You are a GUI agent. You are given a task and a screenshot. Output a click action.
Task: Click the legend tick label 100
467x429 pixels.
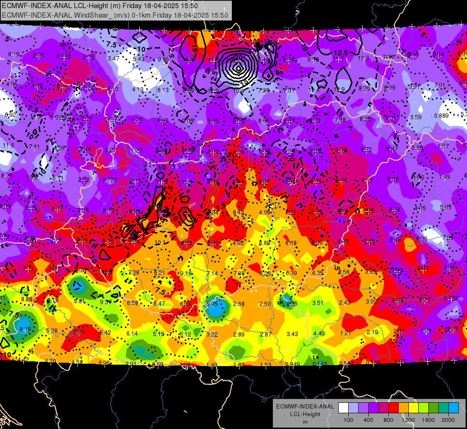[348, 420]
